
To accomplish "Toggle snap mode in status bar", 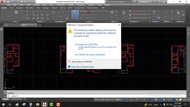I will [x=127, y=100].
